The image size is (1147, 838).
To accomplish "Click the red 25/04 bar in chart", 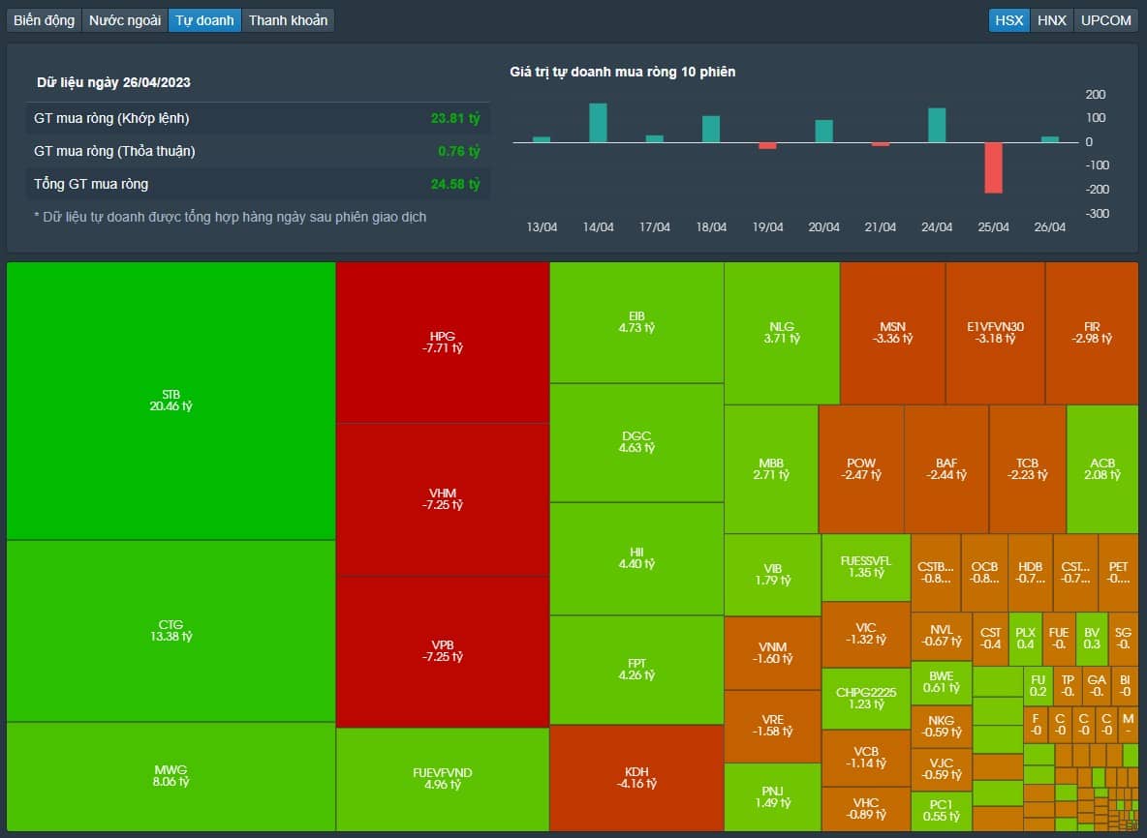I will tap(993, 167).
